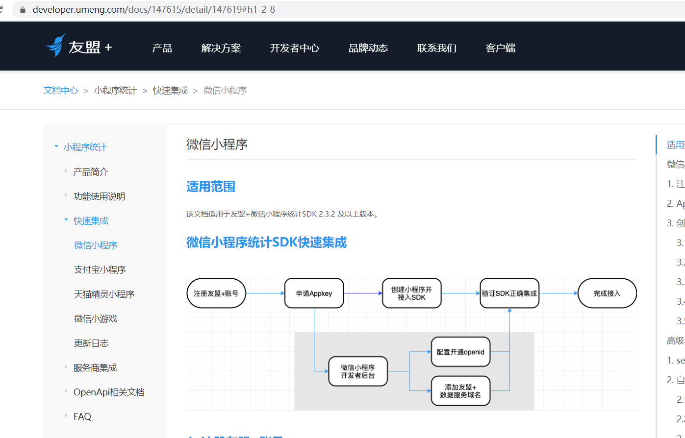Viewport: 685px width, 438px height.
Task: Click the 添加友盟+数据服务域名 flowchart node
Action: [x=461, y=390]
